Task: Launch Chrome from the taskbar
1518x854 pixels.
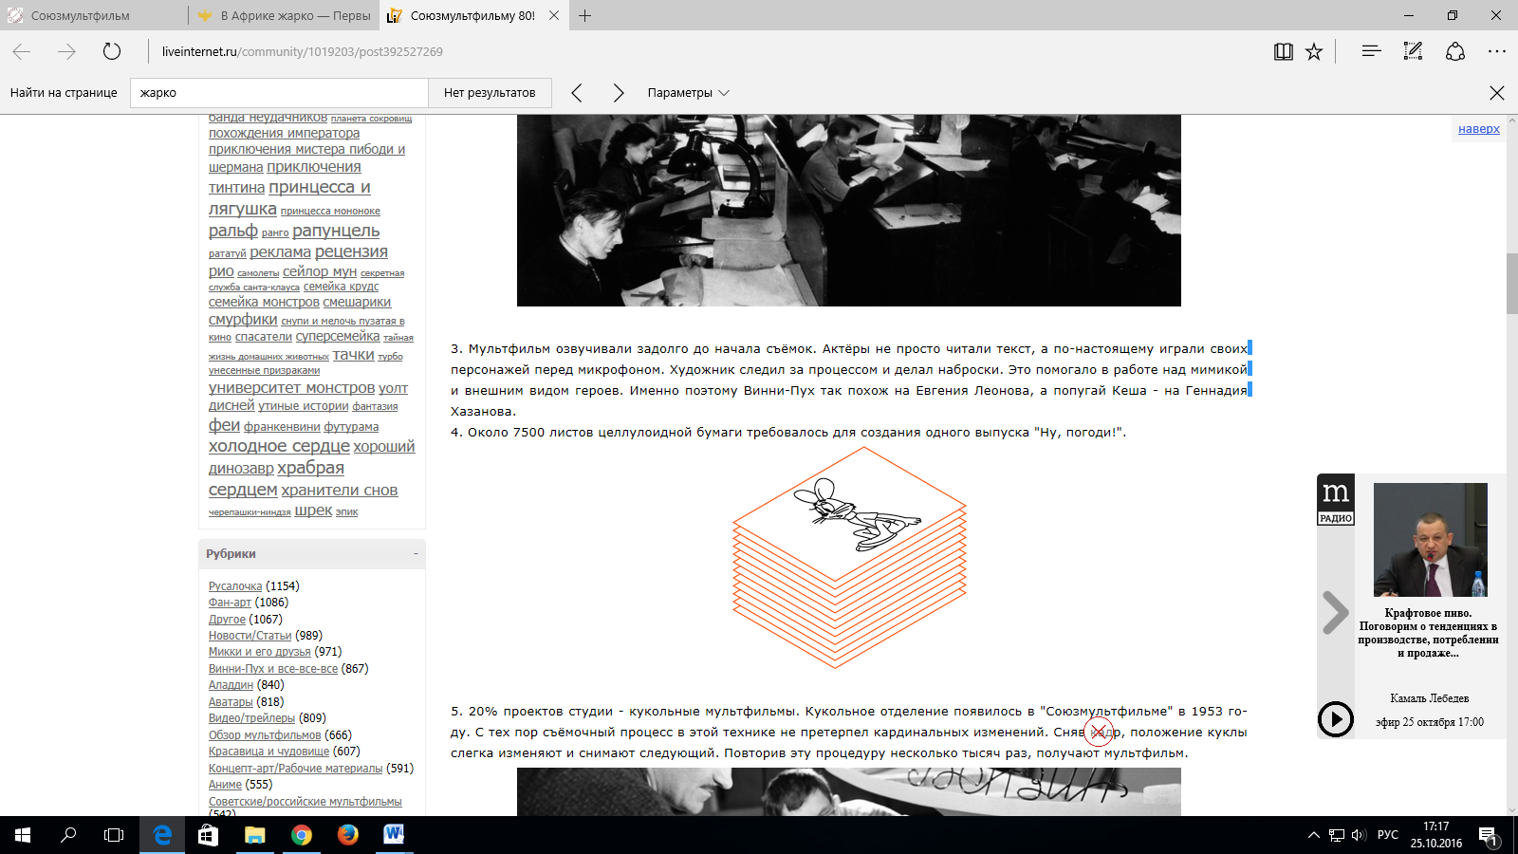Action: tap(301, 835)
